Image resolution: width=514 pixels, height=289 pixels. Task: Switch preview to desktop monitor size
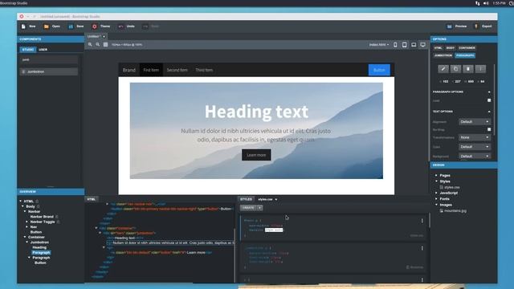[423, 45]
